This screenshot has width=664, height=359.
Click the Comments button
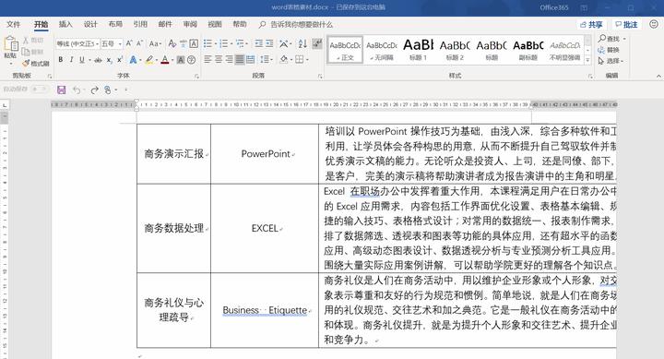click(626, 25)
